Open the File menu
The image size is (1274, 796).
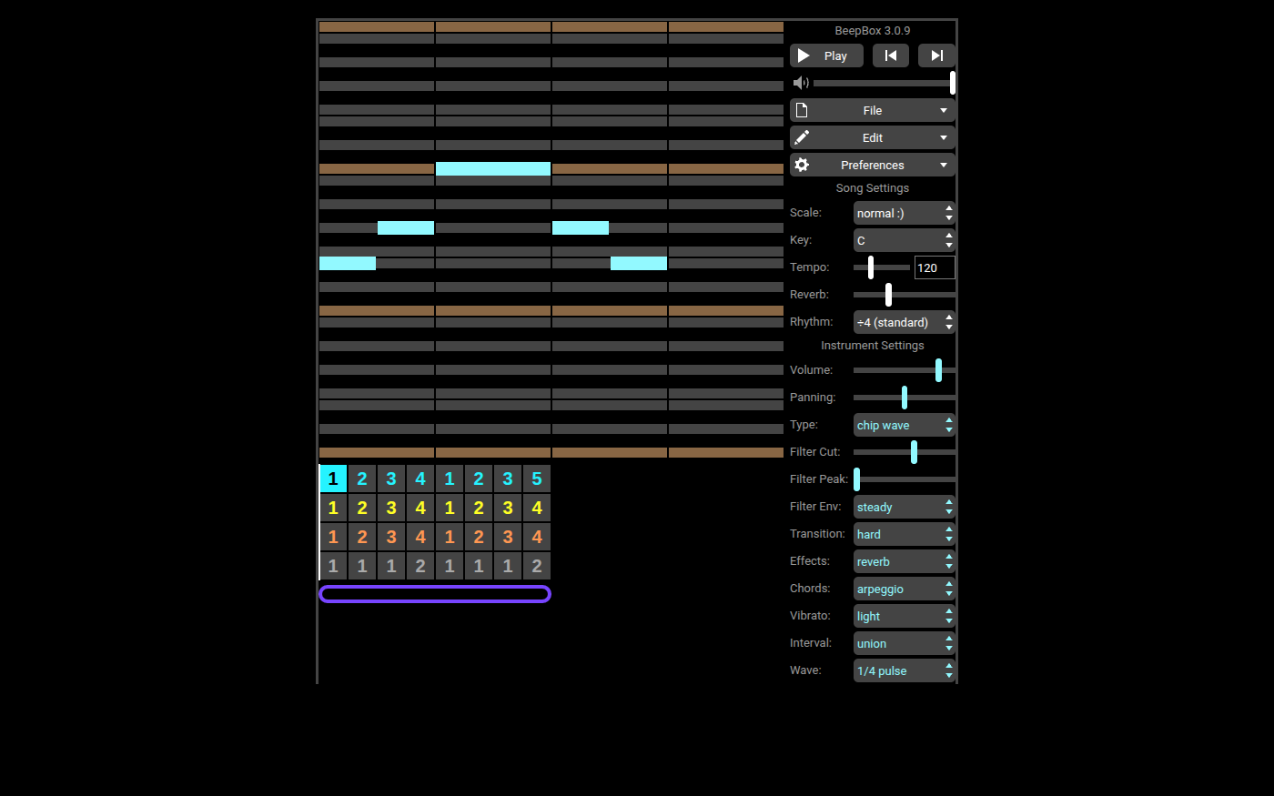click(873, 110)
